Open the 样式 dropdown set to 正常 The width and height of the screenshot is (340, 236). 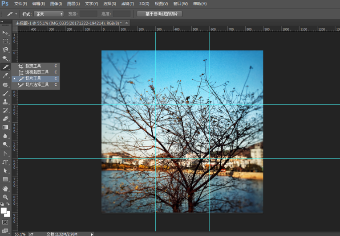(49, 14)
